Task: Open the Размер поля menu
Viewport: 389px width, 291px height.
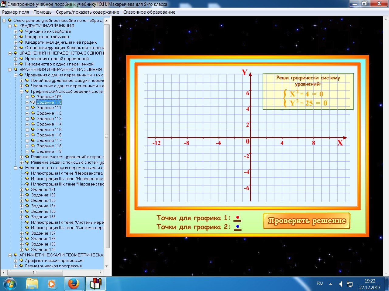Action: coord(16,12)
